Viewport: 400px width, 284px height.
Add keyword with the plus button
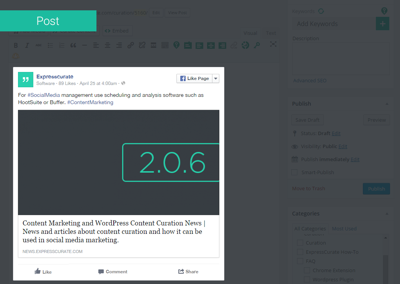pos(382,24)
